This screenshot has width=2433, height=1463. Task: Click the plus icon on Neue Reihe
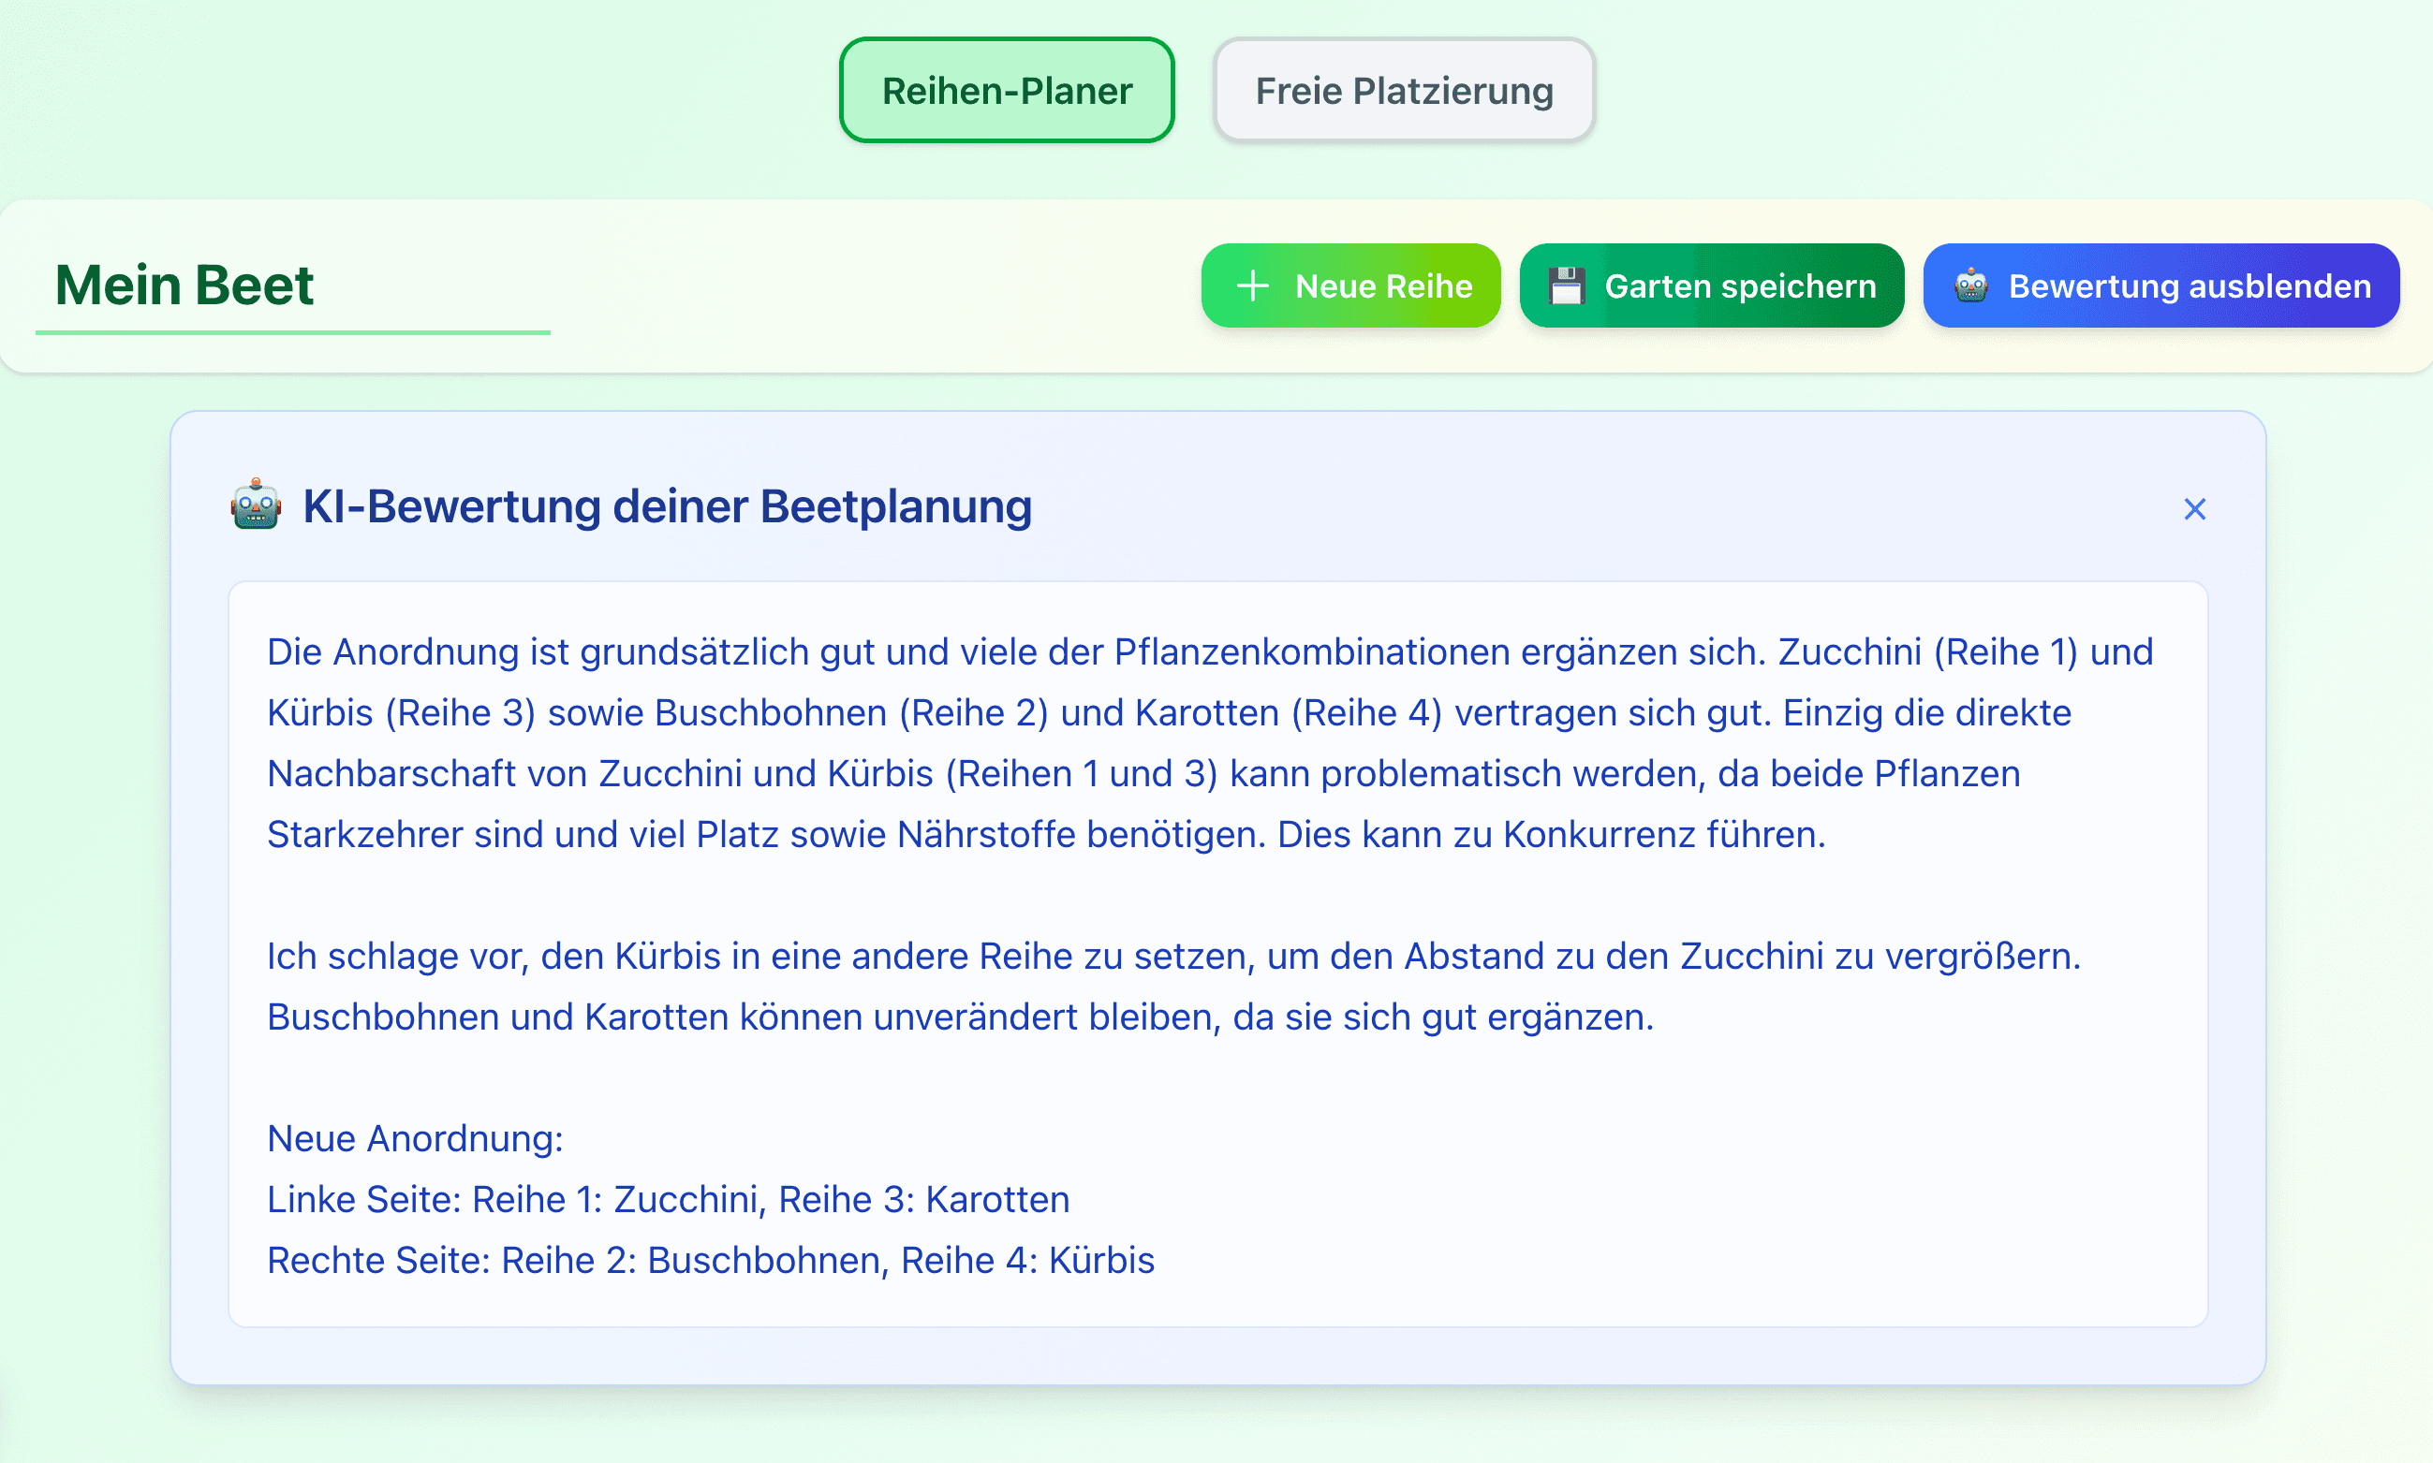pos(1251,285)
